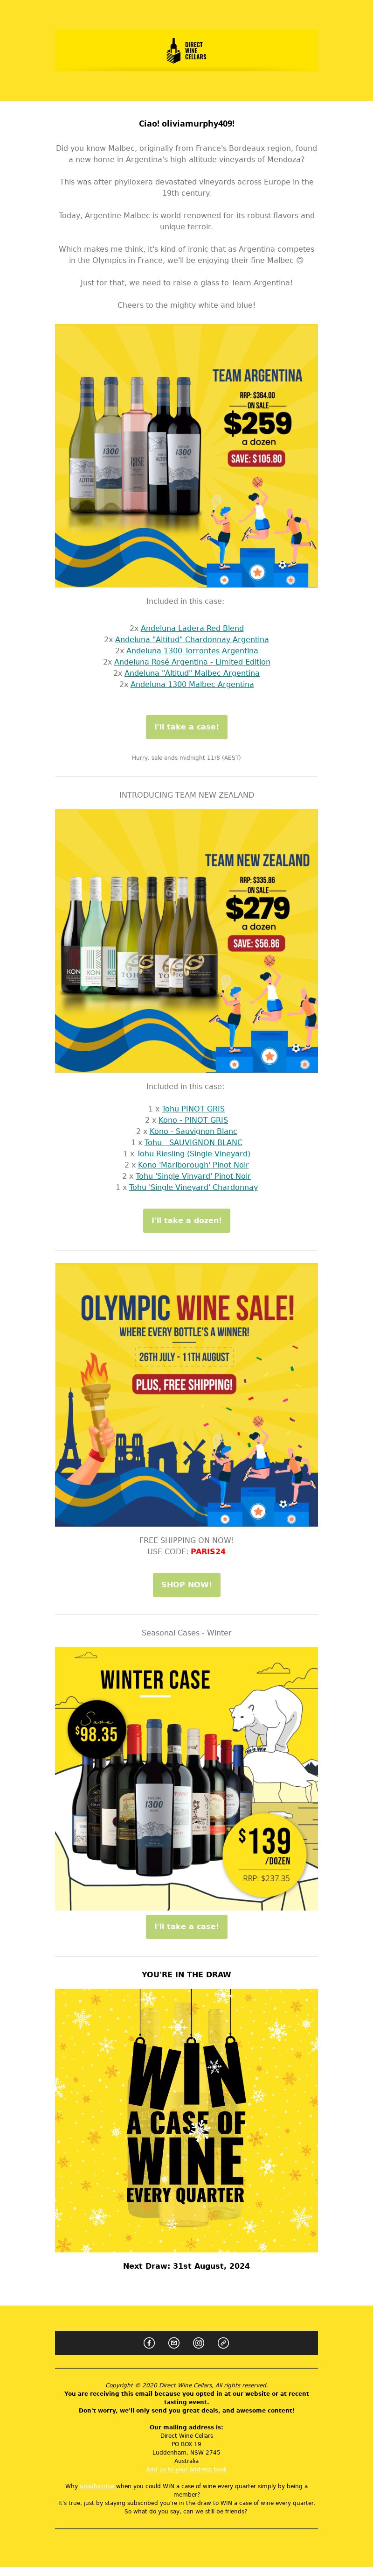This screenshot has height=2576, width=373.
Task: Click the SHOP NOW! button
Action: [x=186, y=1584]
